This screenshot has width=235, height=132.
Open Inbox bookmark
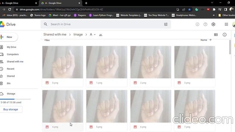coord(15,15)
